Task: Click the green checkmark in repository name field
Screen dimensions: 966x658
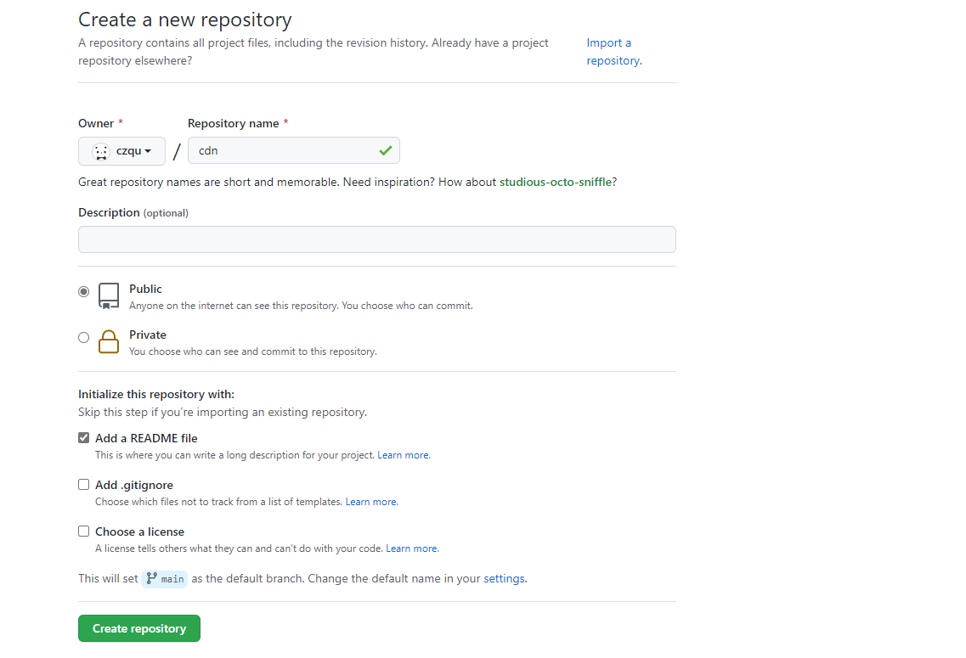Action: point(386,150)
